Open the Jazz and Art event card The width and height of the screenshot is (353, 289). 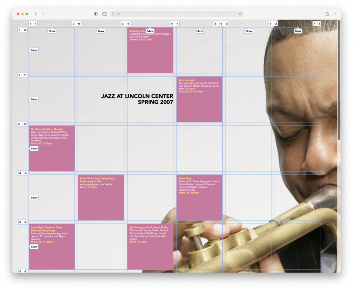199,99
